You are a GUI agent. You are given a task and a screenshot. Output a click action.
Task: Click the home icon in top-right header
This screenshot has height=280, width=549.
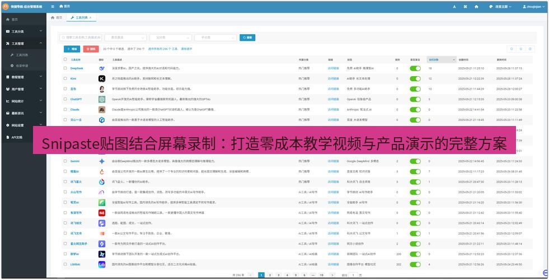[476, 7]
